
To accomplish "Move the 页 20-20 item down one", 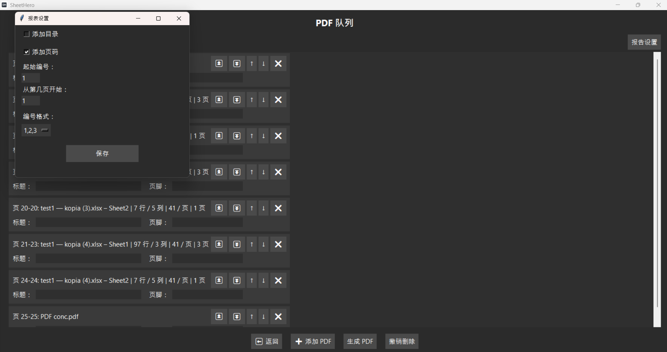I will (x=264, y=208).
